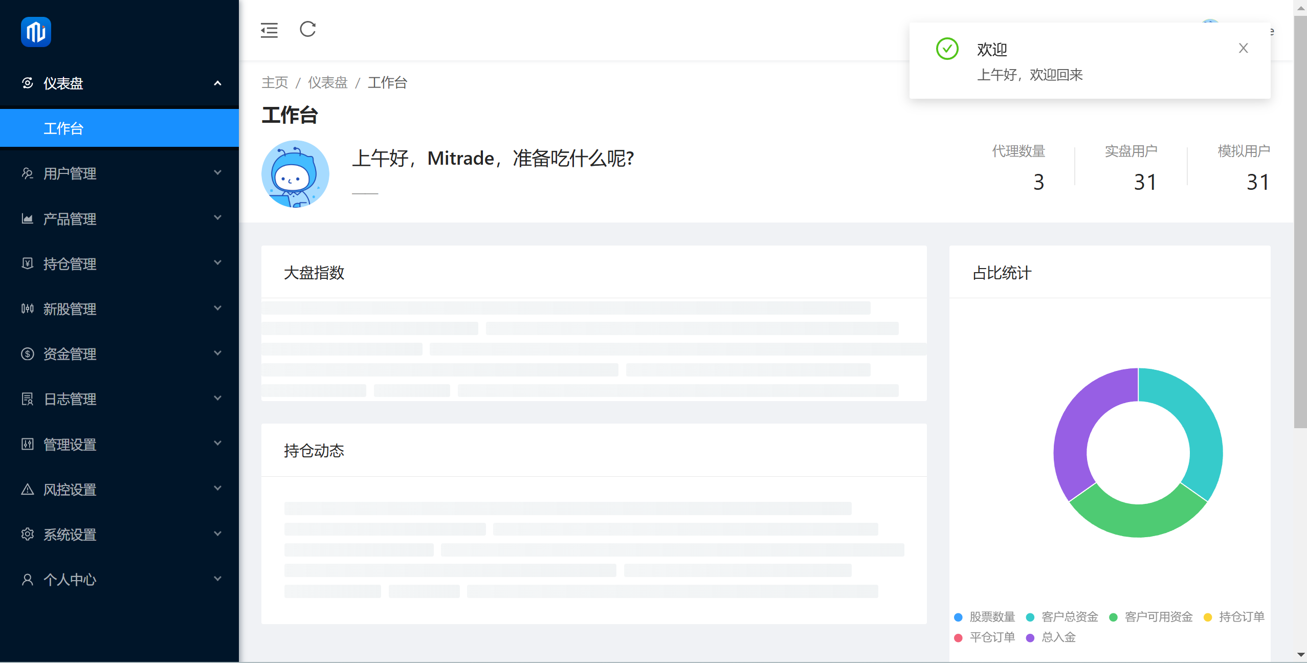Click the 风控设置 warning triangle icon
Viewport: 1307px width, 663px height.
28,490
